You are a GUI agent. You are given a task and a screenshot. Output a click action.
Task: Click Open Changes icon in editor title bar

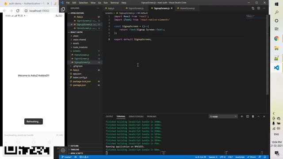pos(253,8)
